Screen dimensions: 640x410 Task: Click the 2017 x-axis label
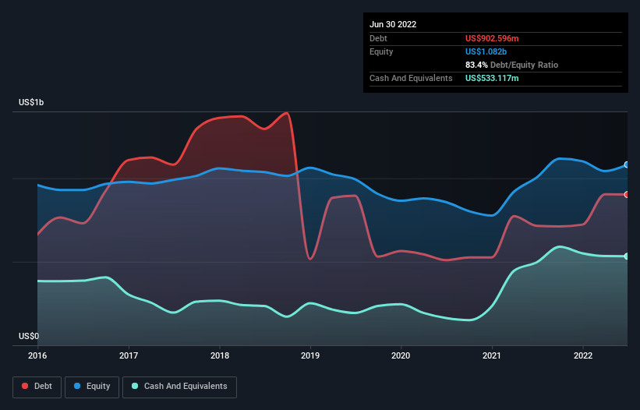(x=129, y=355)
